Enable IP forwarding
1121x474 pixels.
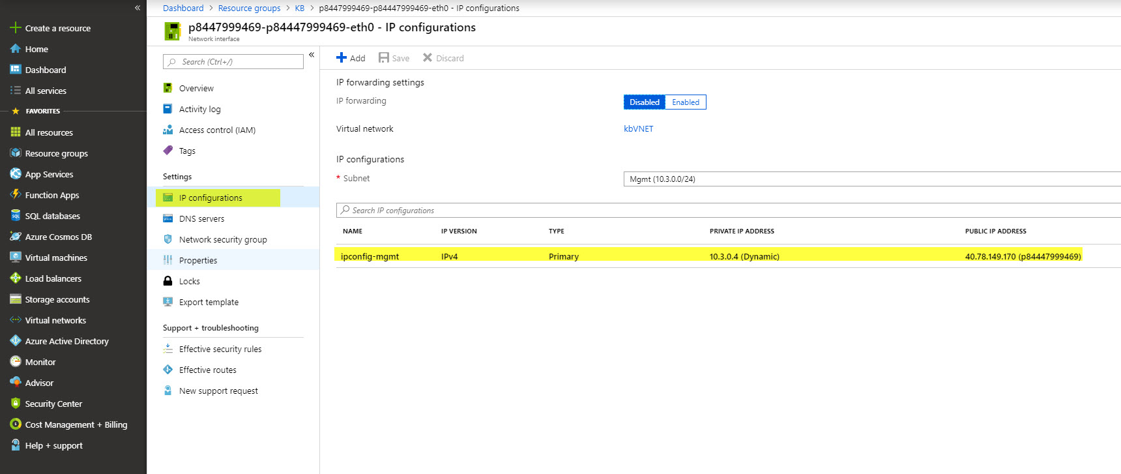pos(685,102)
